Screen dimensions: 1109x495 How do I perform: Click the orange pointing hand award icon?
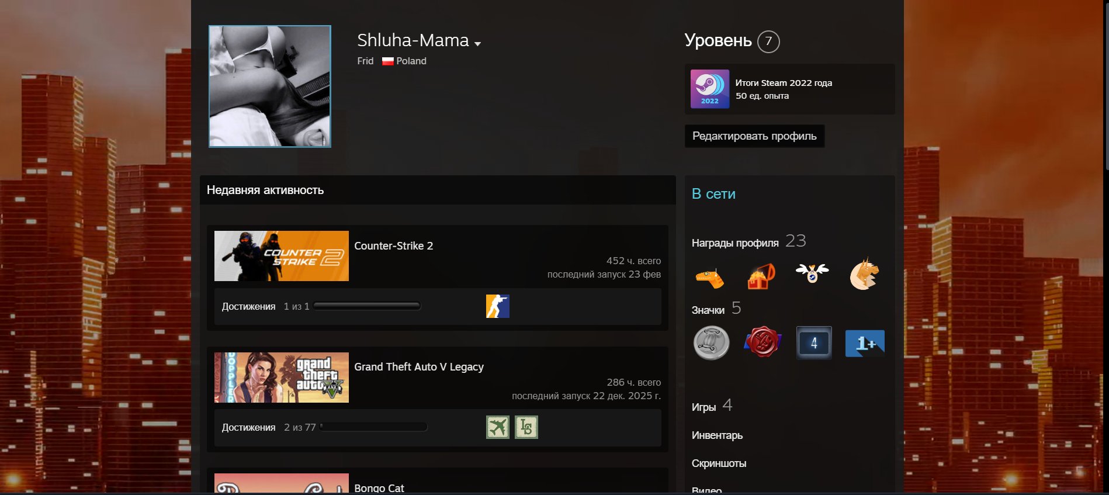click(710, 278)
